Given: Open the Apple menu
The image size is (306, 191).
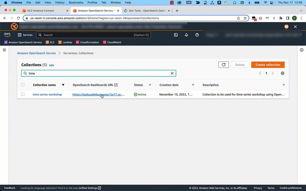Looking at the screenshot, I should [6, 2].
